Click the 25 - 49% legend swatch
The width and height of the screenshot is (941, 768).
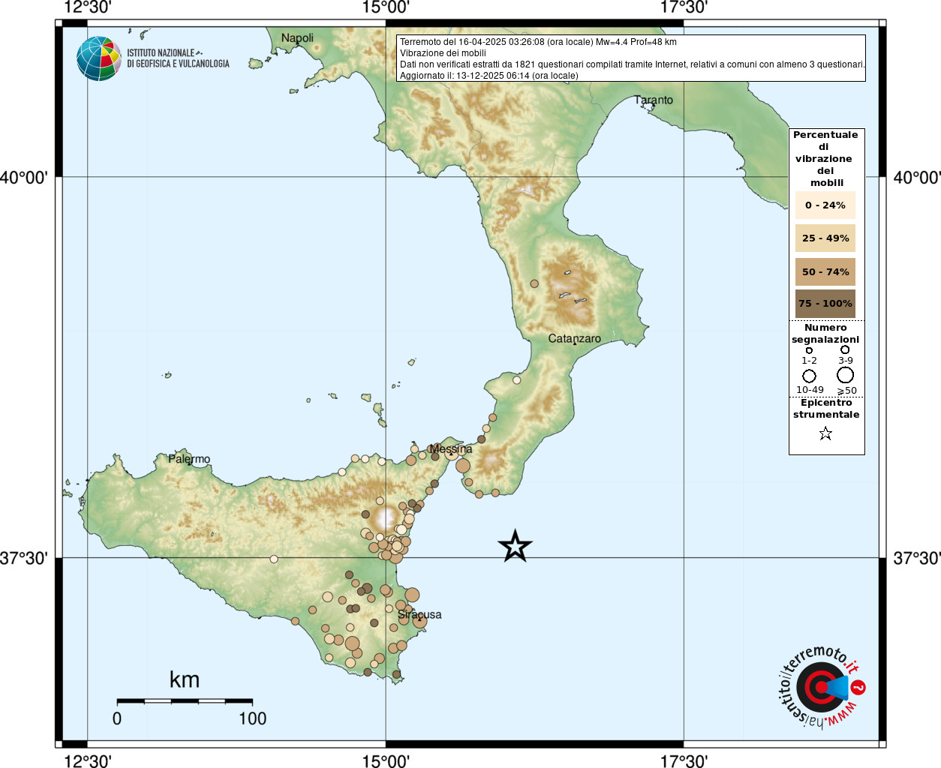coord(825,238)
